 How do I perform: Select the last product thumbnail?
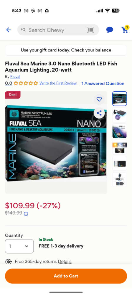coord(120,179)
